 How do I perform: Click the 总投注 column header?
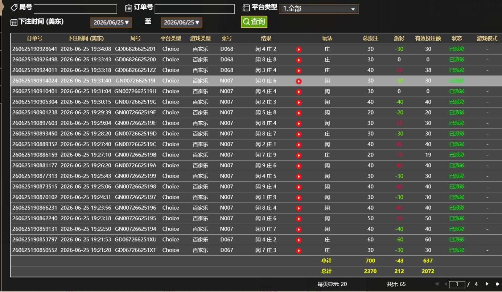pyautogui.click(x=370, y=38)
